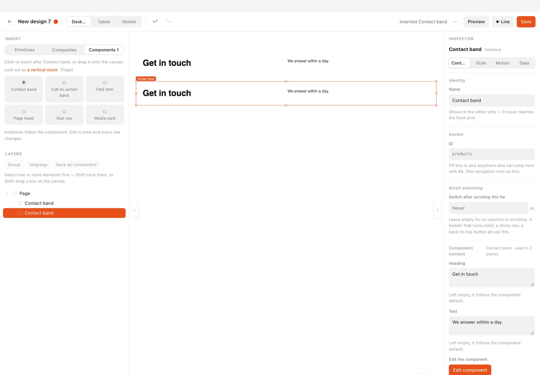Open the inspector Content tab

pos(459,63)
